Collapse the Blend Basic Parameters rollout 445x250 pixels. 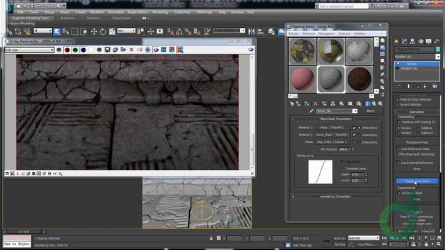pyautogui.click(x=335, y=119)
